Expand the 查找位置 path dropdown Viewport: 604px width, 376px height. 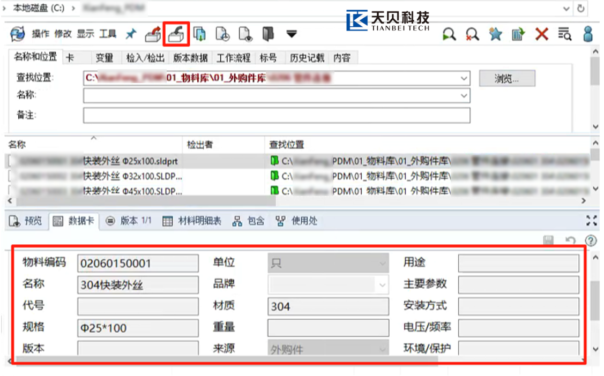click(464, 78)
